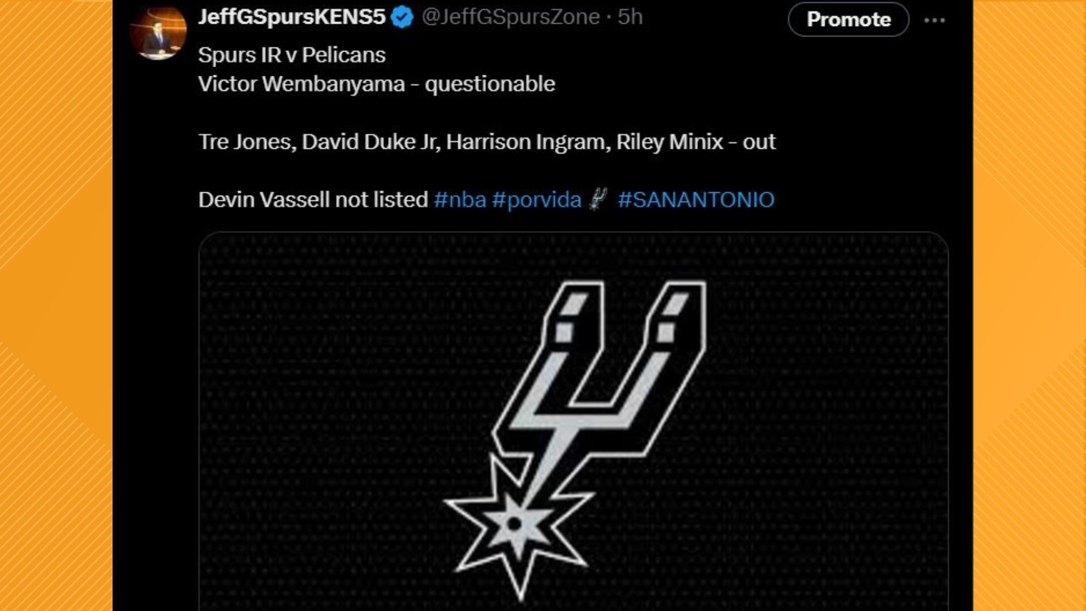Open the three-dot more options menu

pos(934,20)
